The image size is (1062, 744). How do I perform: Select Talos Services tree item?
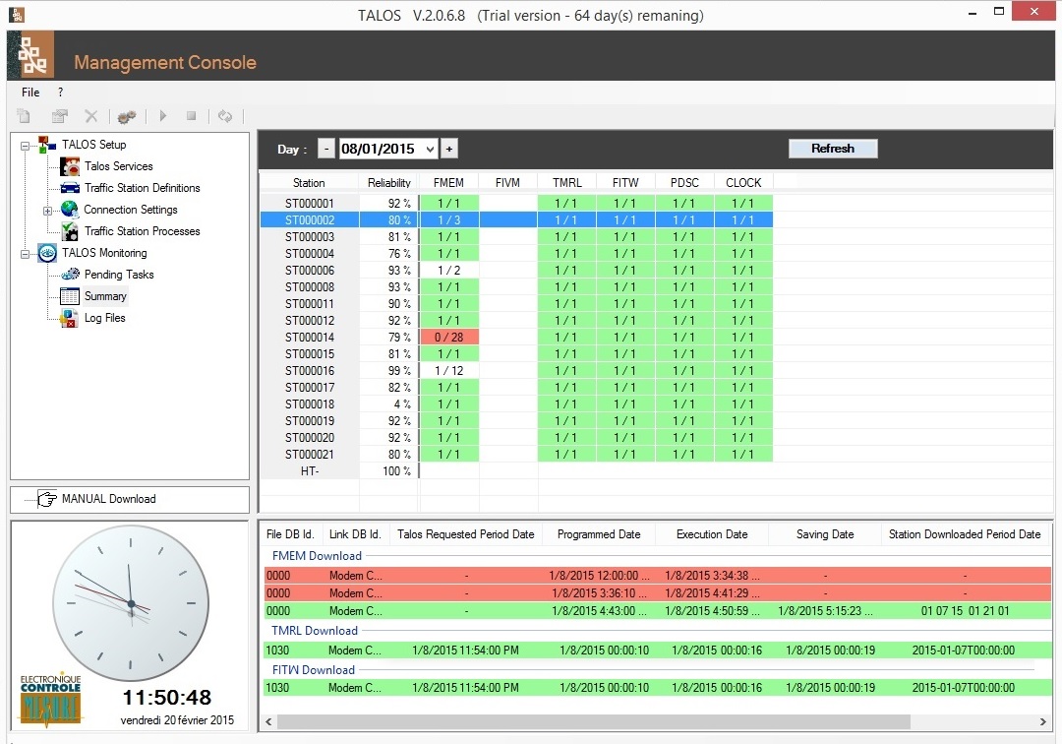click(119, 166)
